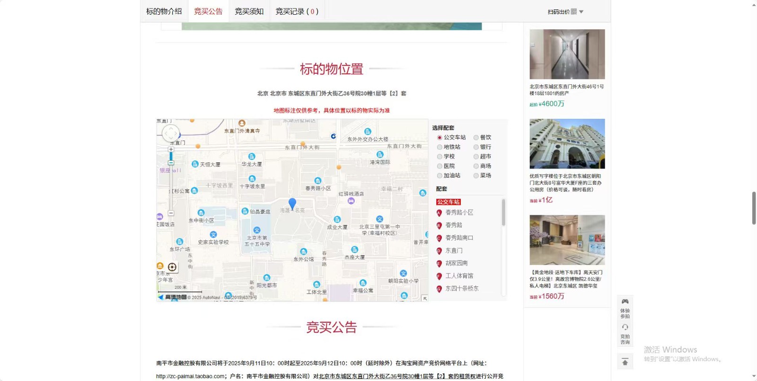The width and height of the screenshot is (757, 381).
Task: Open the 体验参拍 gamepad icon
Action: point(625,301)
